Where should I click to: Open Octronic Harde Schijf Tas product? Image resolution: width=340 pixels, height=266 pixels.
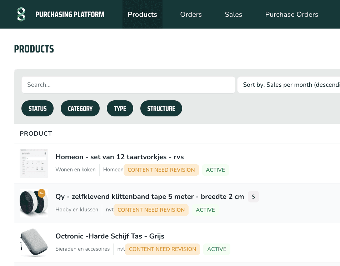(x=110, y=236)
